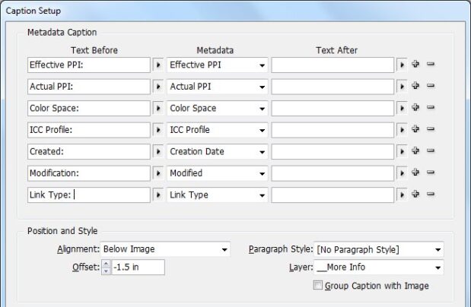The height and width of the screenshot is (307, 471).
Task: Increase Offset value with up stepper arrow
Action: point(106,264)
